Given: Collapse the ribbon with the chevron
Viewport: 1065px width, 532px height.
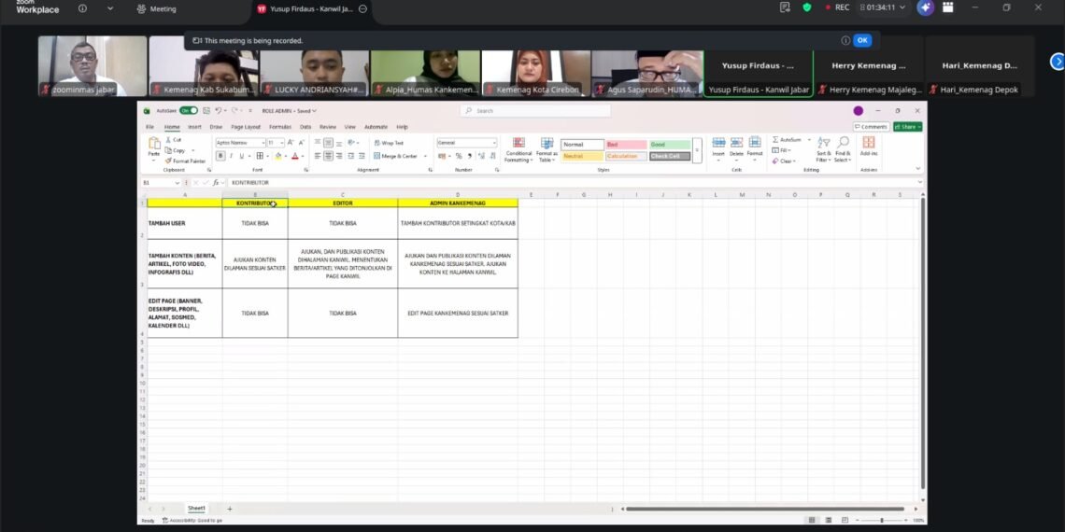Looking at the screenshot, I should pos(917,169).
